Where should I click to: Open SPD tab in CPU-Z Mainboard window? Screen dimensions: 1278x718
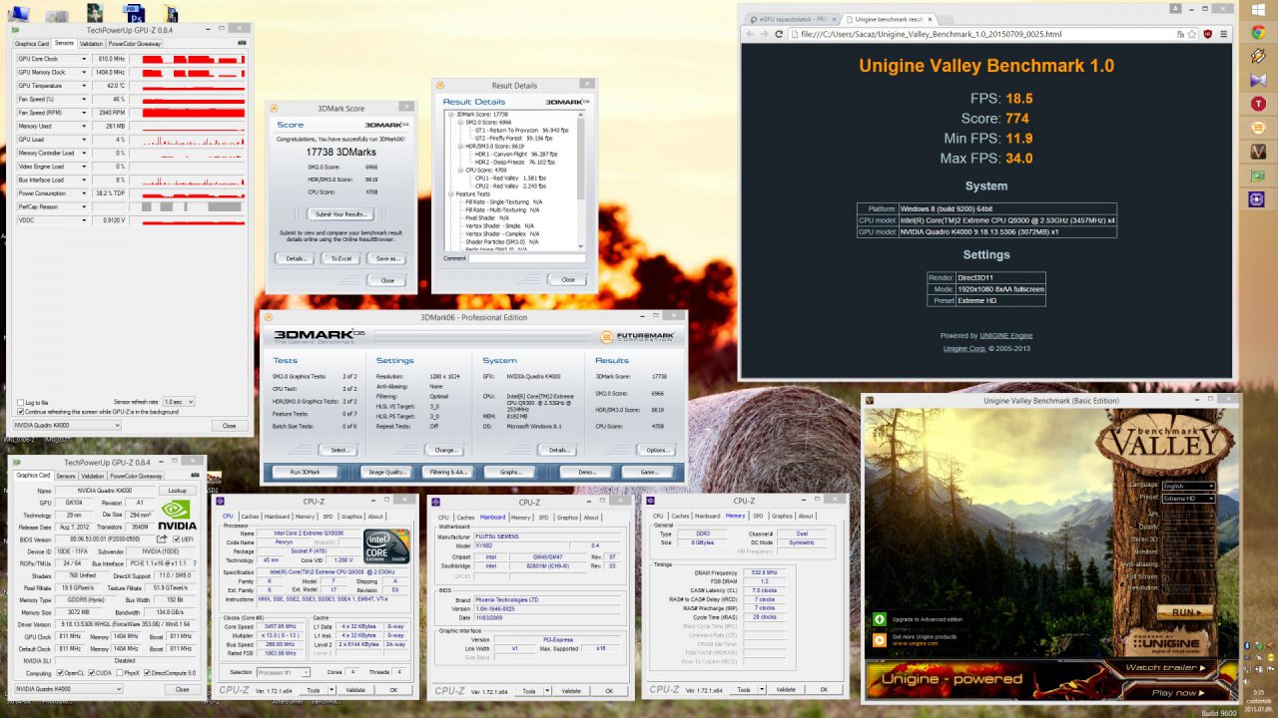543,518
